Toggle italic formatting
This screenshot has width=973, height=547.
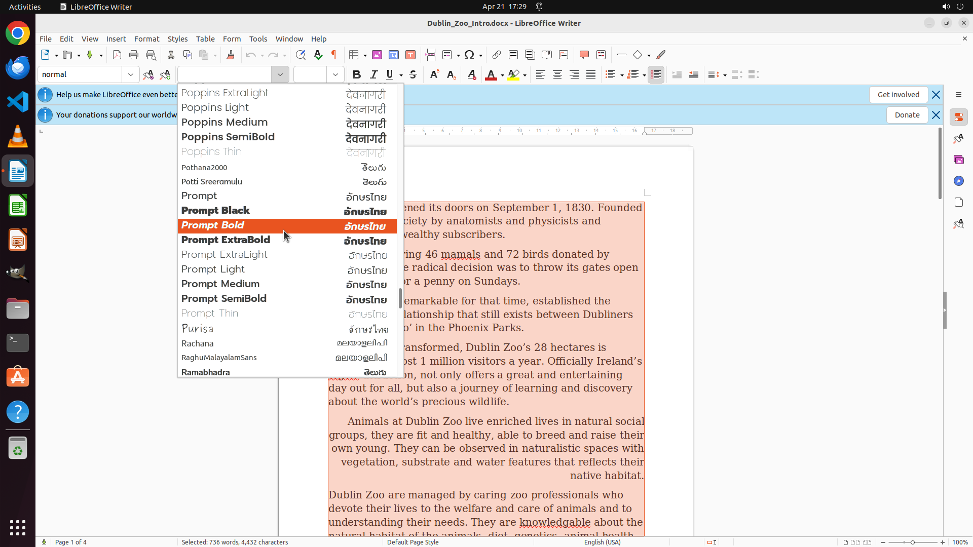tap(374, 74)
